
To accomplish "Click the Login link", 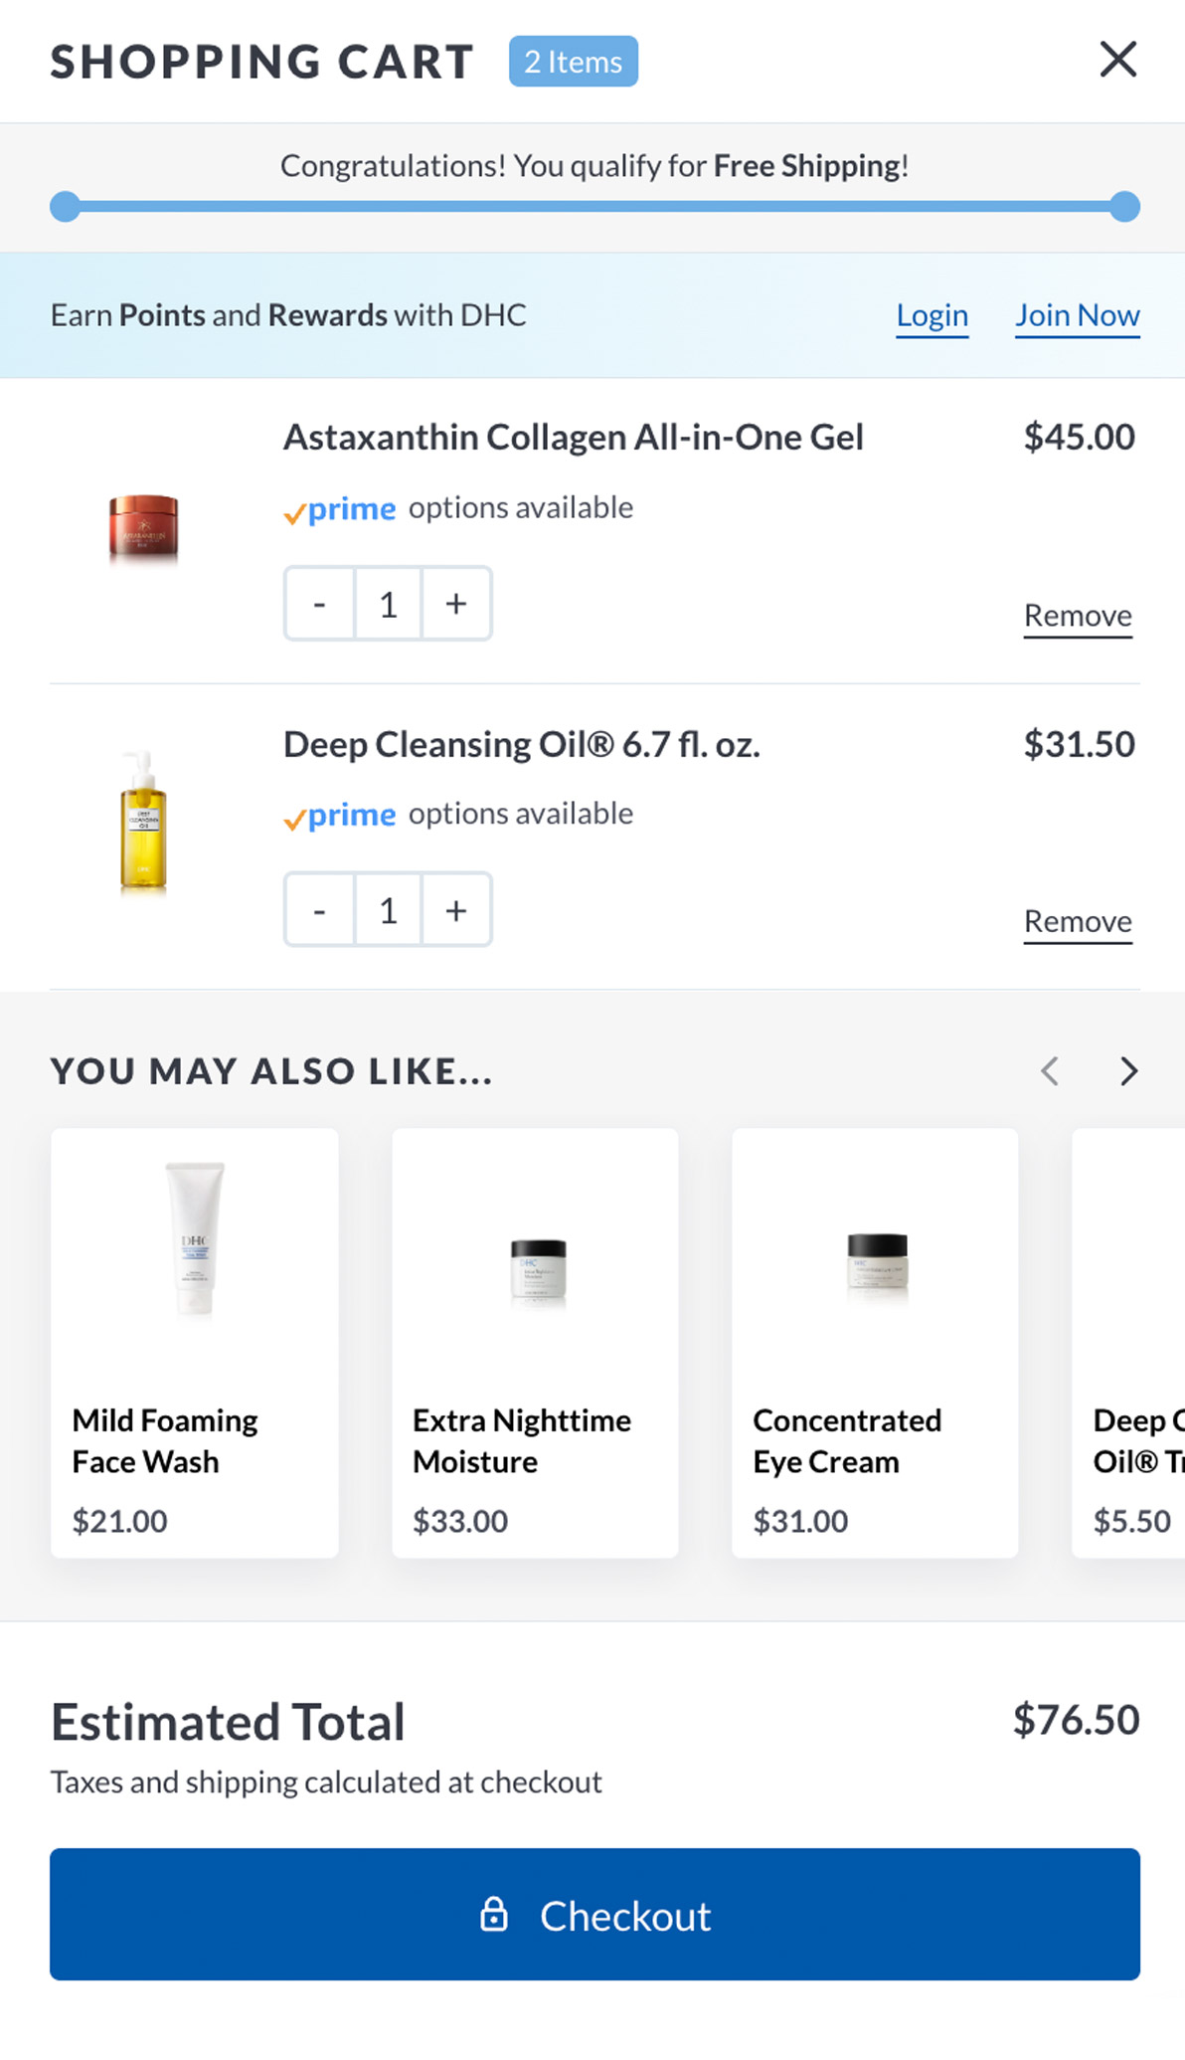I will click(931, 315).
